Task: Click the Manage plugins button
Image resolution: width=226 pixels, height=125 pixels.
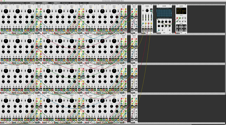Action: coord(65,3)
